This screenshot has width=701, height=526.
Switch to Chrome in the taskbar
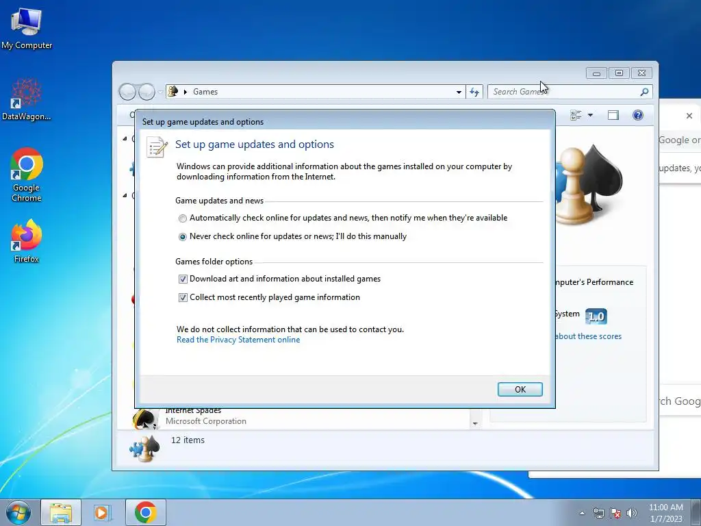point(145,512)
